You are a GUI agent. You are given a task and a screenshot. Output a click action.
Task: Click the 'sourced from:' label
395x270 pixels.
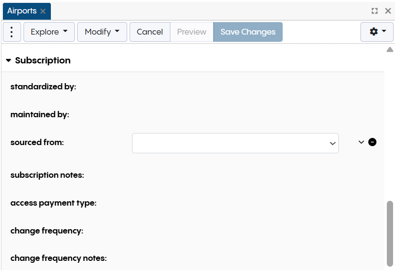coord(37,142)
